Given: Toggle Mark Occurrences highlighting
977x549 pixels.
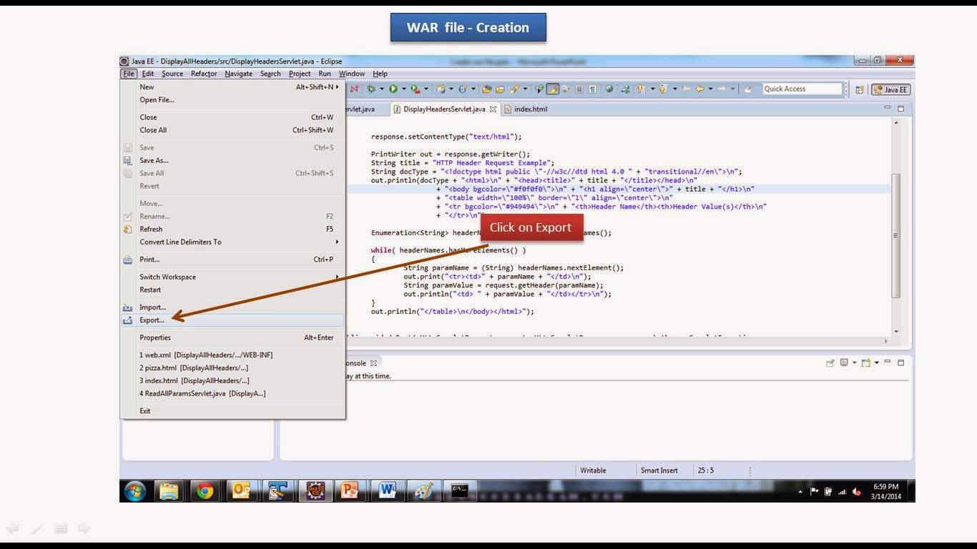Looking at the screenshot, I should point(551,88).
